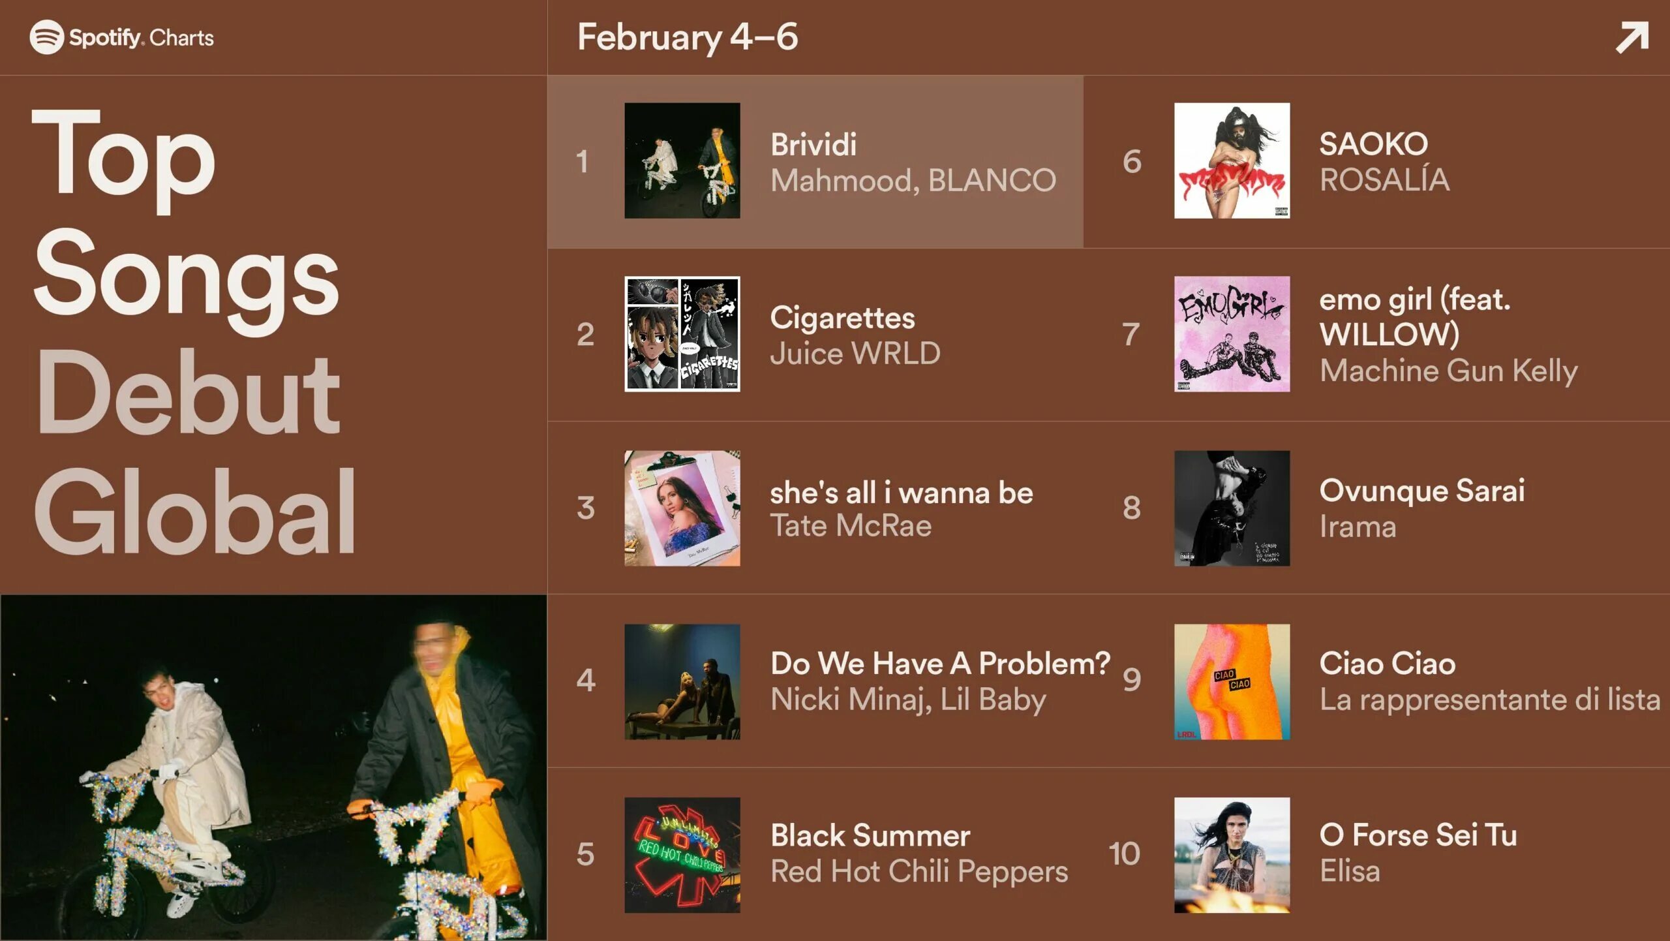Viewport: 1670px width, 941px height.
Task: Click the ROSALÍA artist name
Action: (1385, 179)
